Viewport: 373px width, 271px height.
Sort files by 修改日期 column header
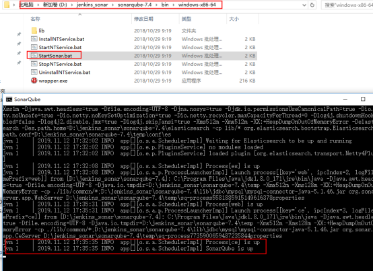click(143, 19)
